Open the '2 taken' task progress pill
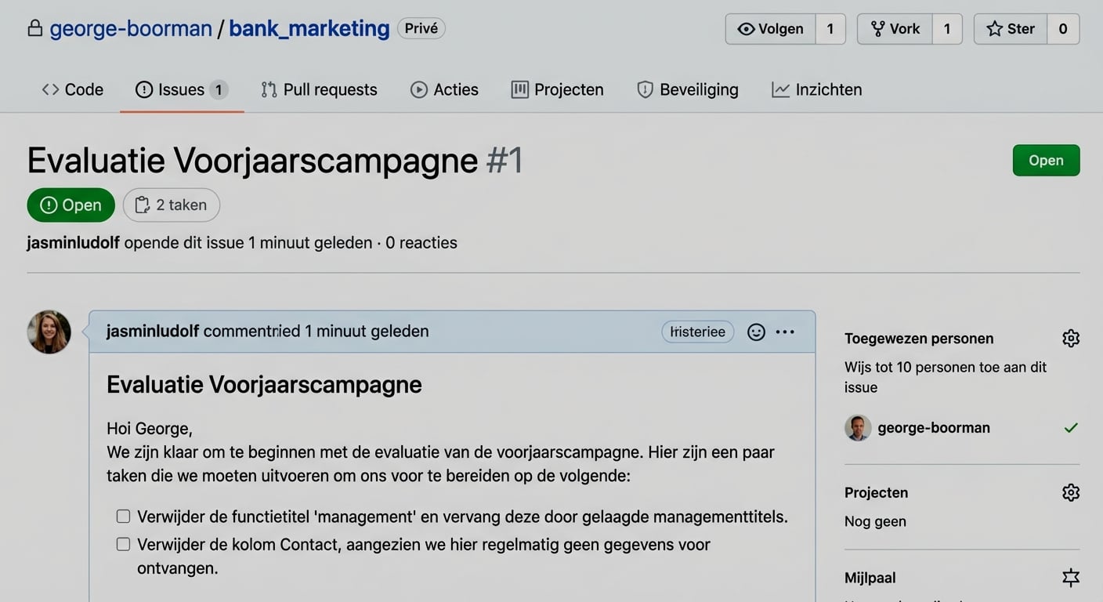The width and height of the screenshot is (1103, 602). 172,205
